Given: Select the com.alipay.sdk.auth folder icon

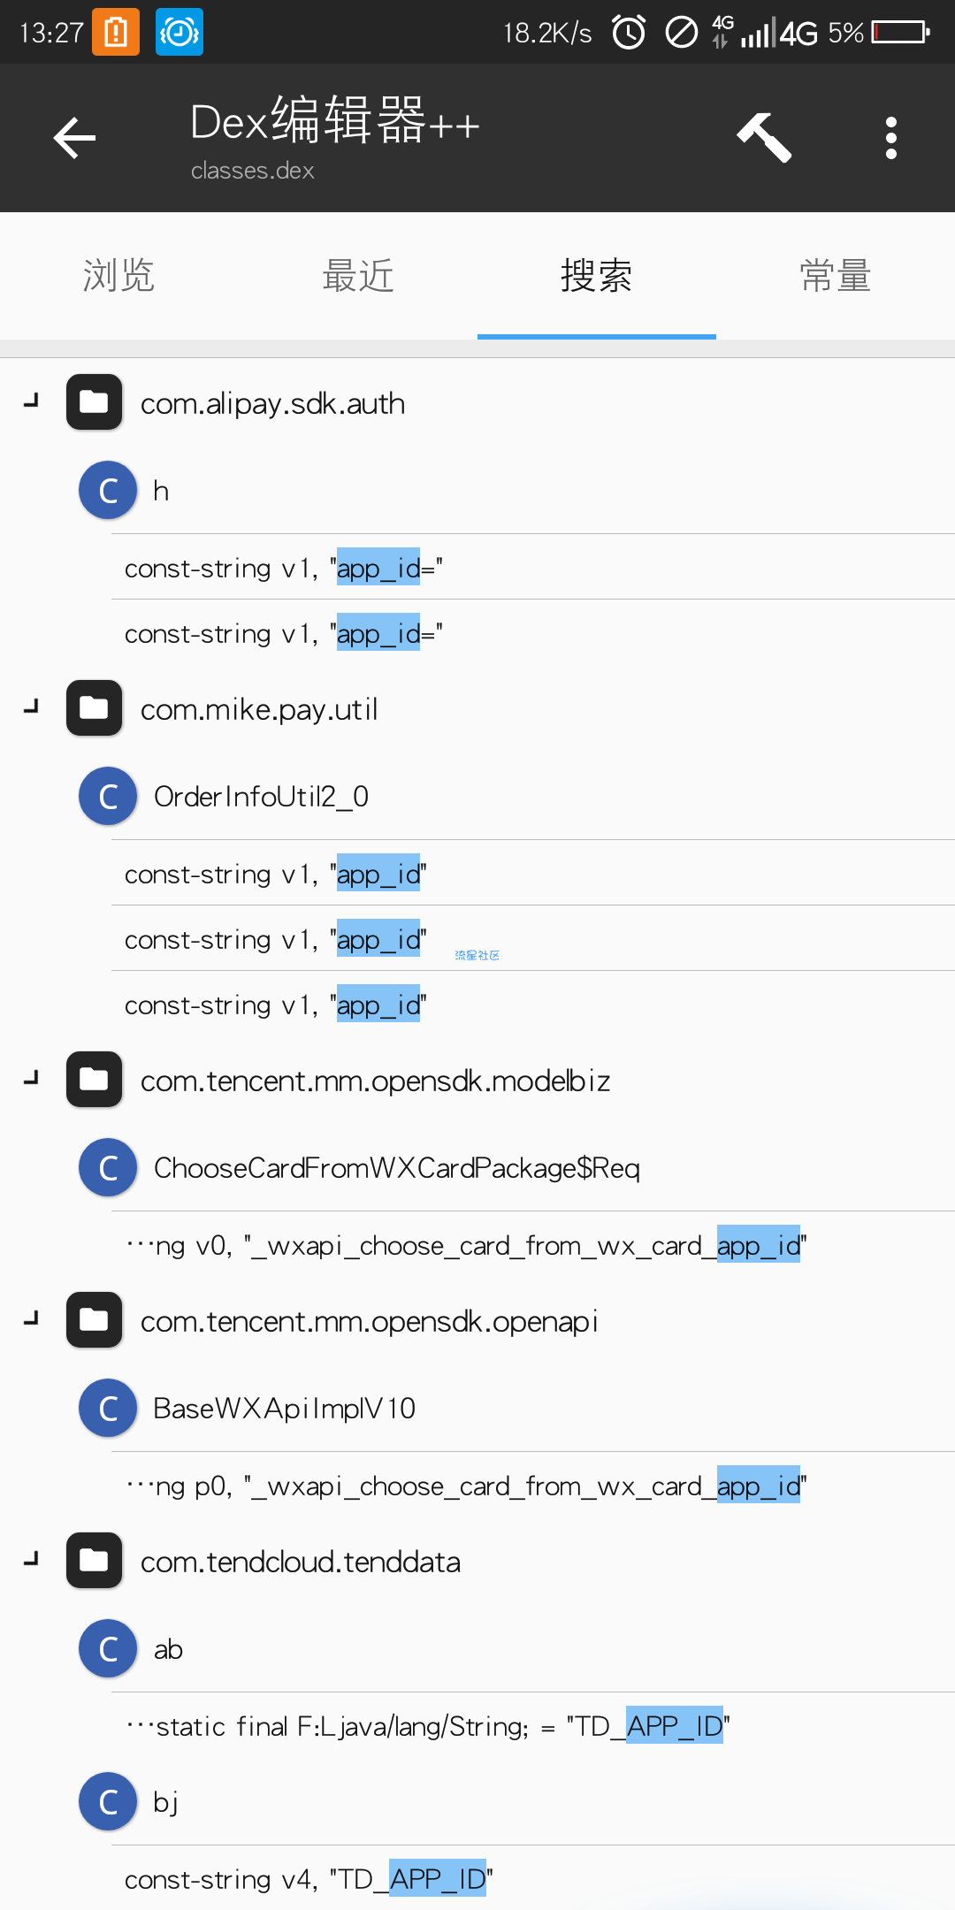Looking at the screenshot, I should click(95, 402).
